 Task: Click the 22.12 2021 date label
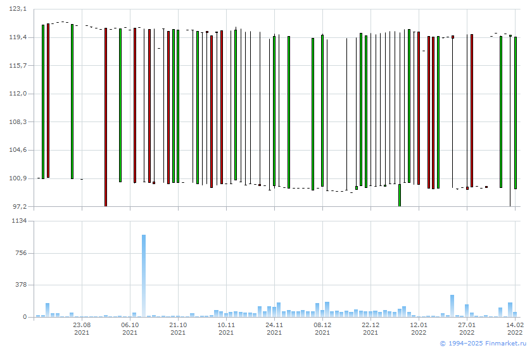[370, 328]
